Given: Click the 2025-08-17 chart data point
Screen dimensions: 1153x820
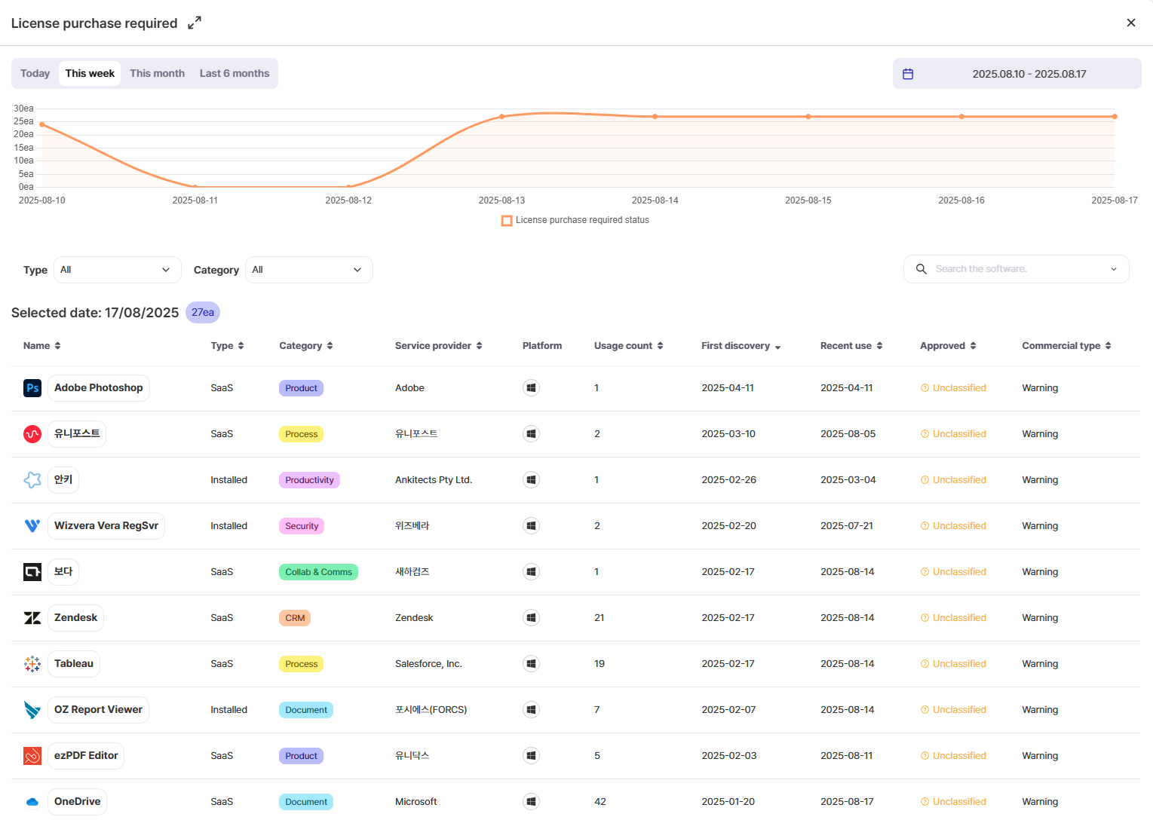Looking at the screenshot, I should (1115, 117).
